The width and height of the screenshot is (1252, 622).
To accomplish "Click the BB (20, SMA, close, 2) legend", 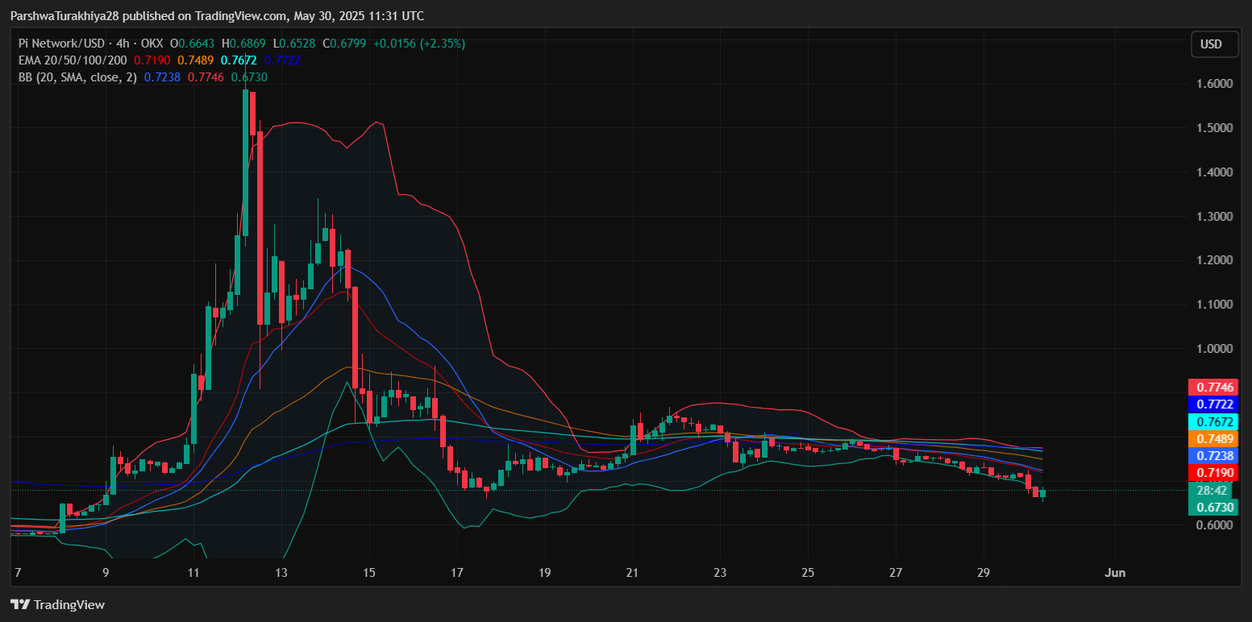I will click(x=77, y=77).
